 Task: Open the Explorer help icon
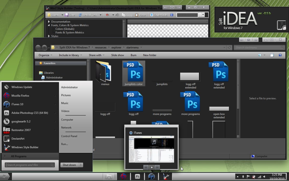pos(280,55)
